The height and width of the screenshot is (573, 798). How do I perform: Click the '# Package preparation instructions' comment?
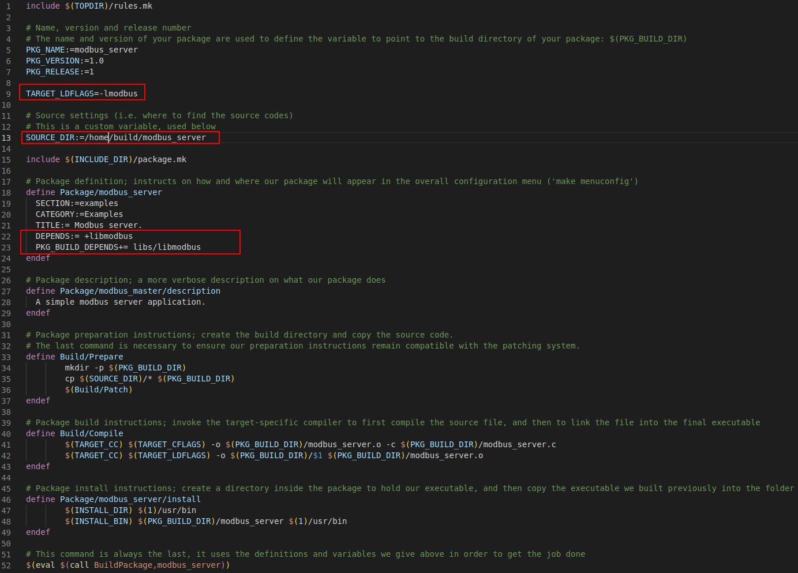(239, 335)
